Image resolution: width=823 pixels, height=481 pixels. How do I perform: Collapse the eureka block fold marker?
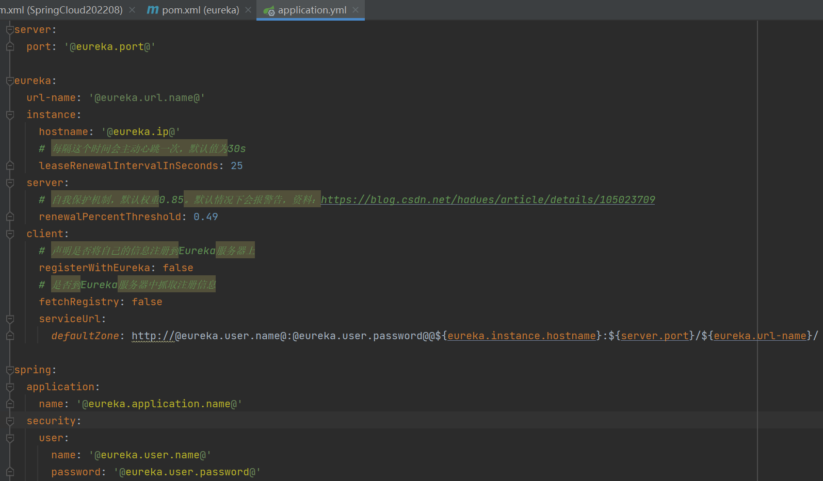(10, 81)
